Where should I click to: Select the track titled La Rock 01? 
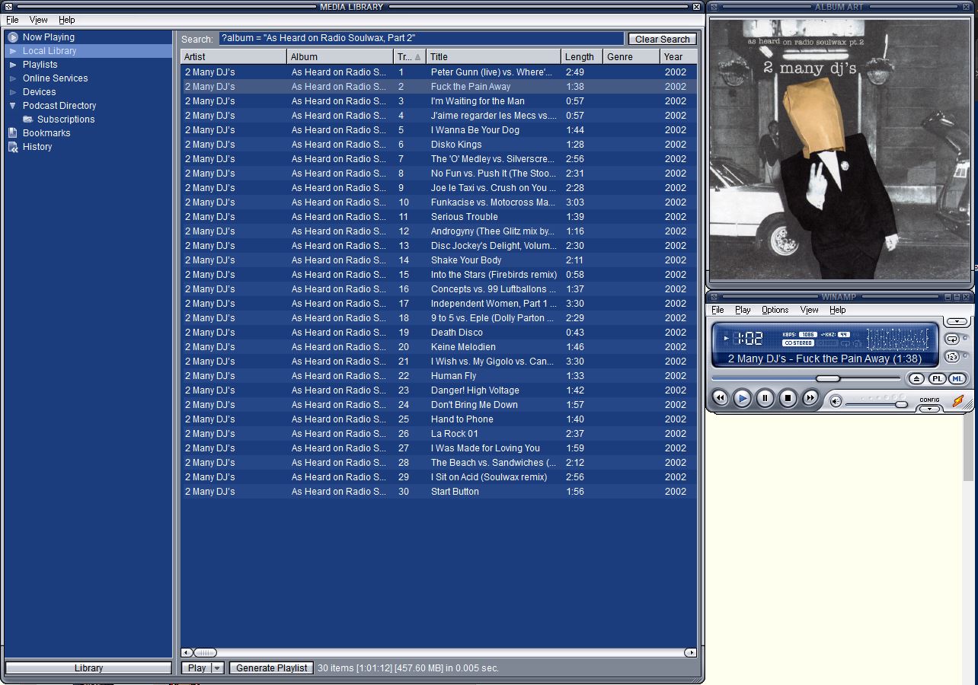pyautogui.click(x=439, y=434)
